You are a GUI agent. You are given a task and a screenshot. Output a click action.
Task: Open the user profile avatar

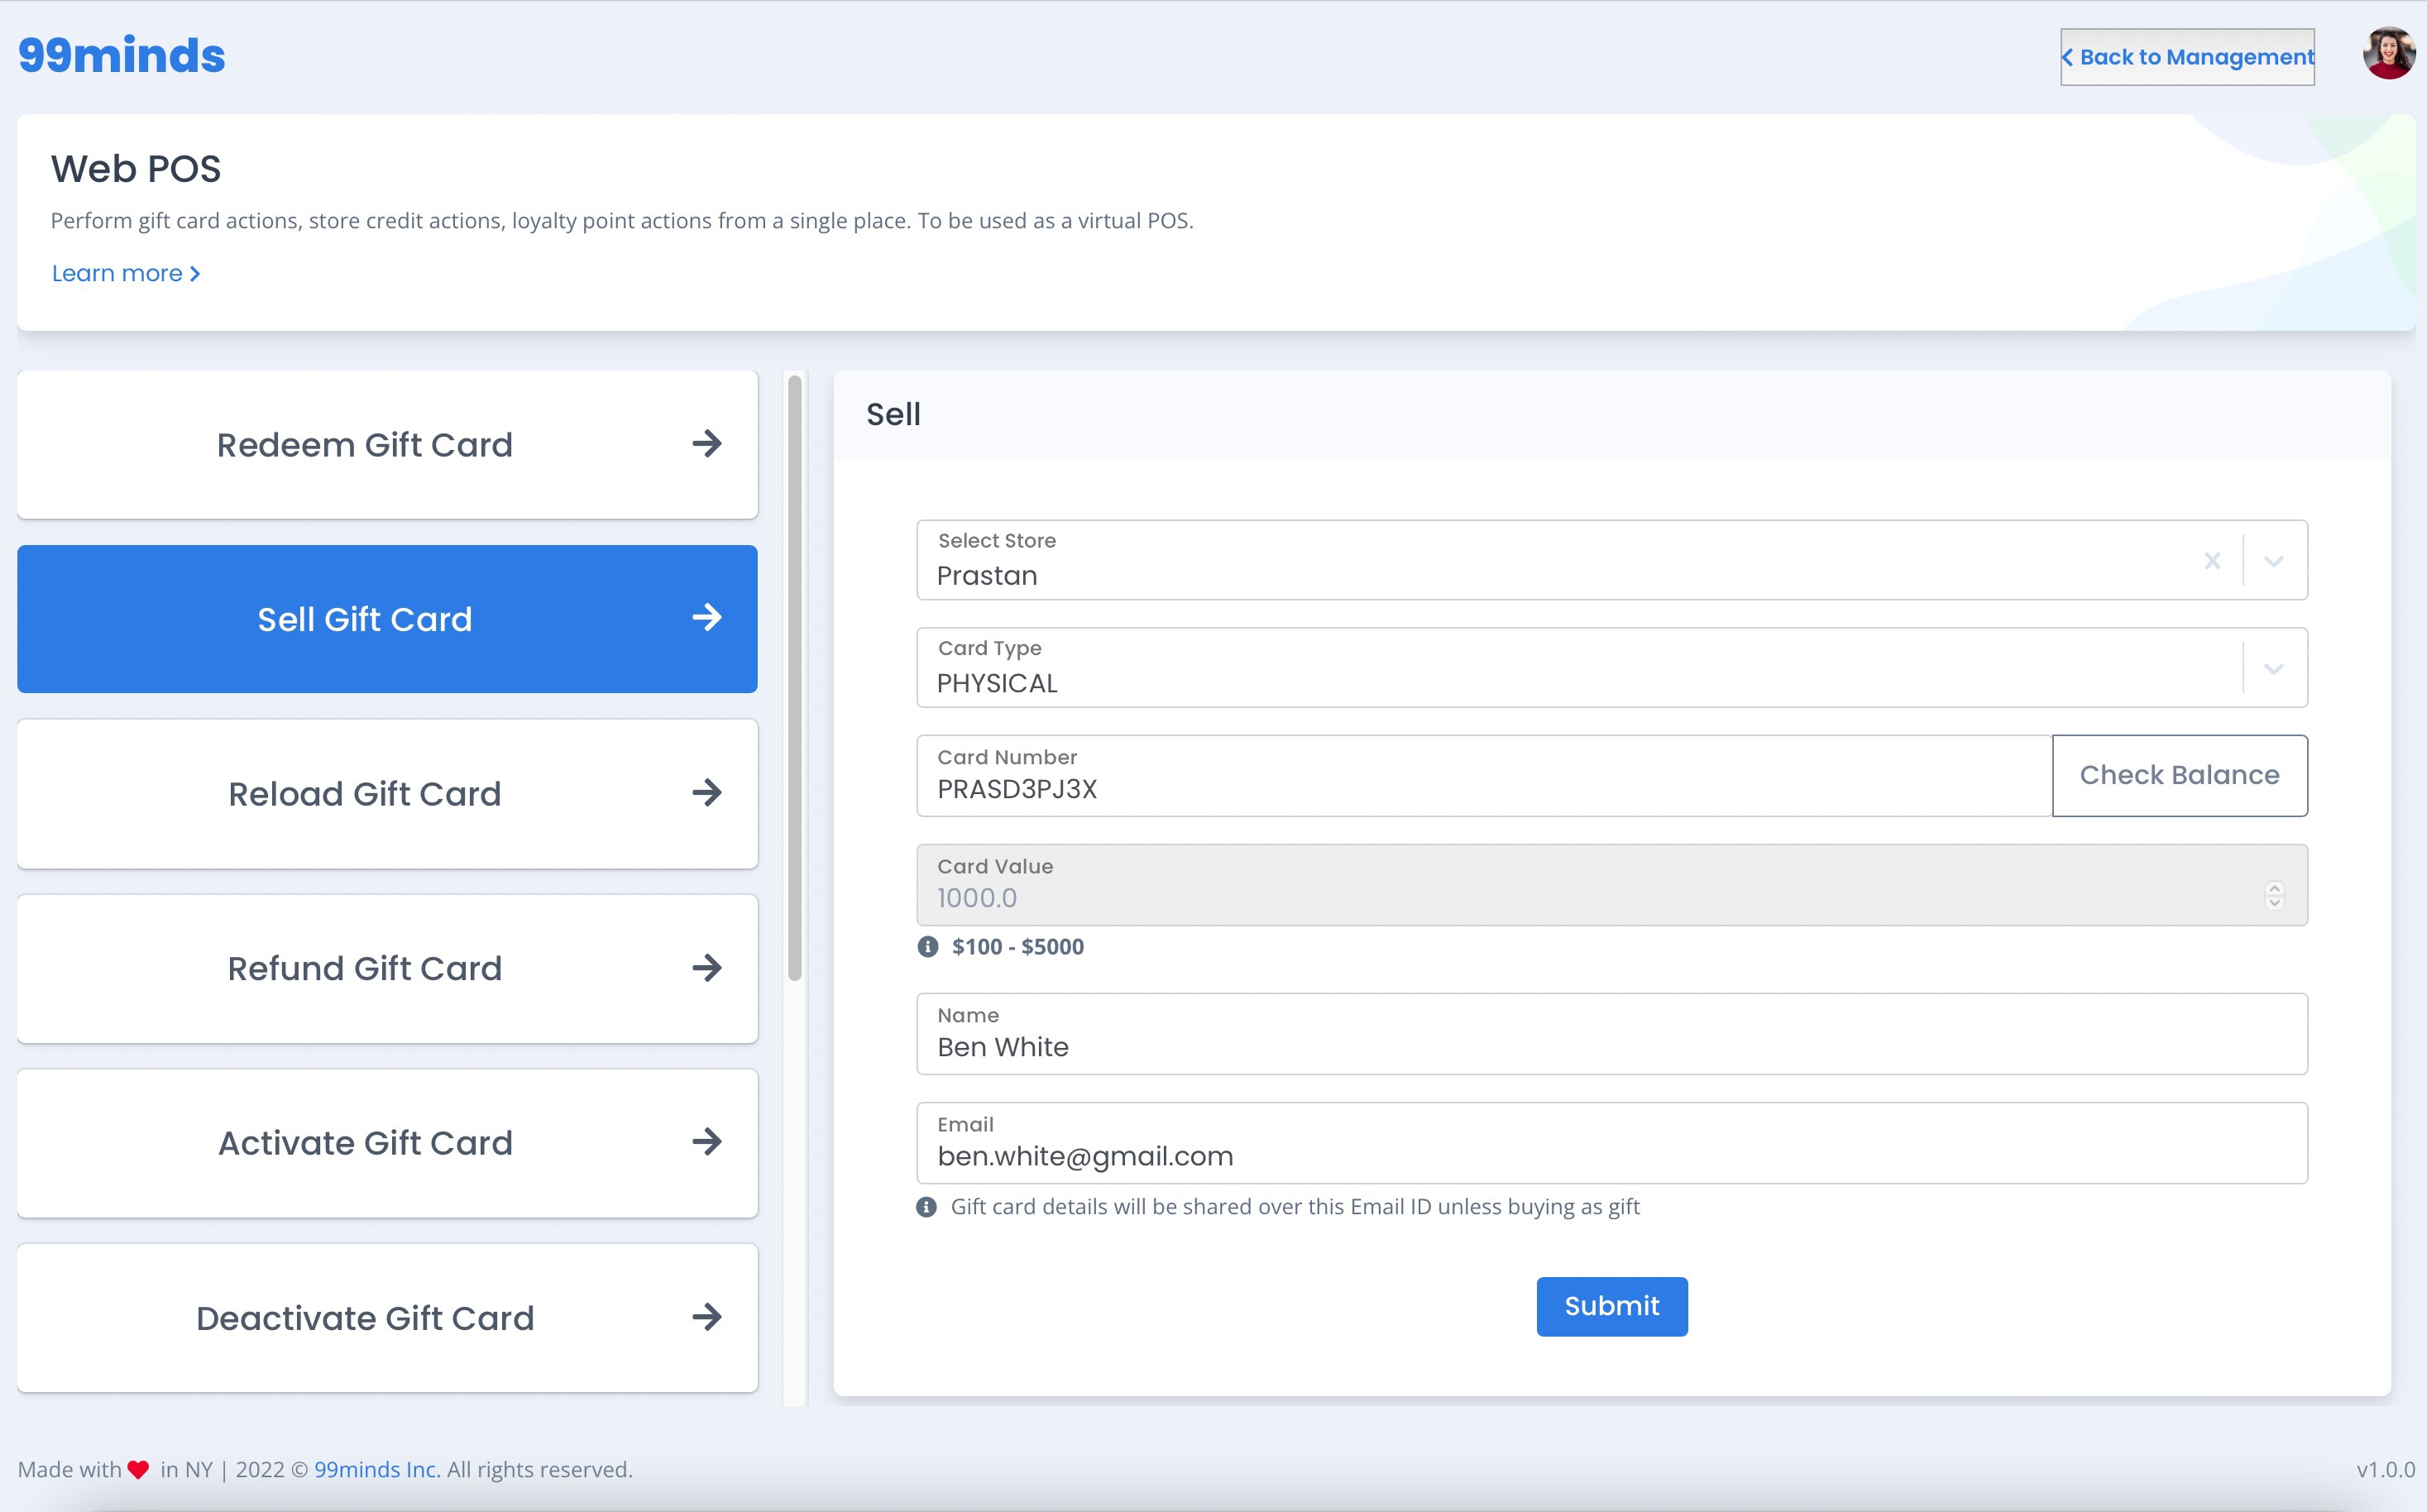2388,54
